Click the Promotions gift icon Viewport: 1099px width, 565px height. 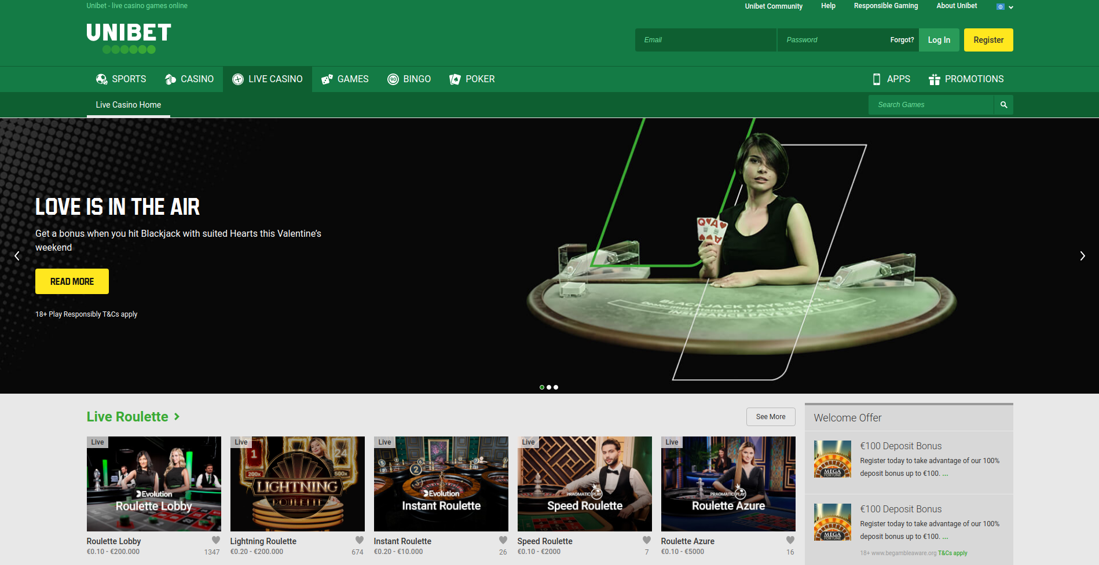934,79
